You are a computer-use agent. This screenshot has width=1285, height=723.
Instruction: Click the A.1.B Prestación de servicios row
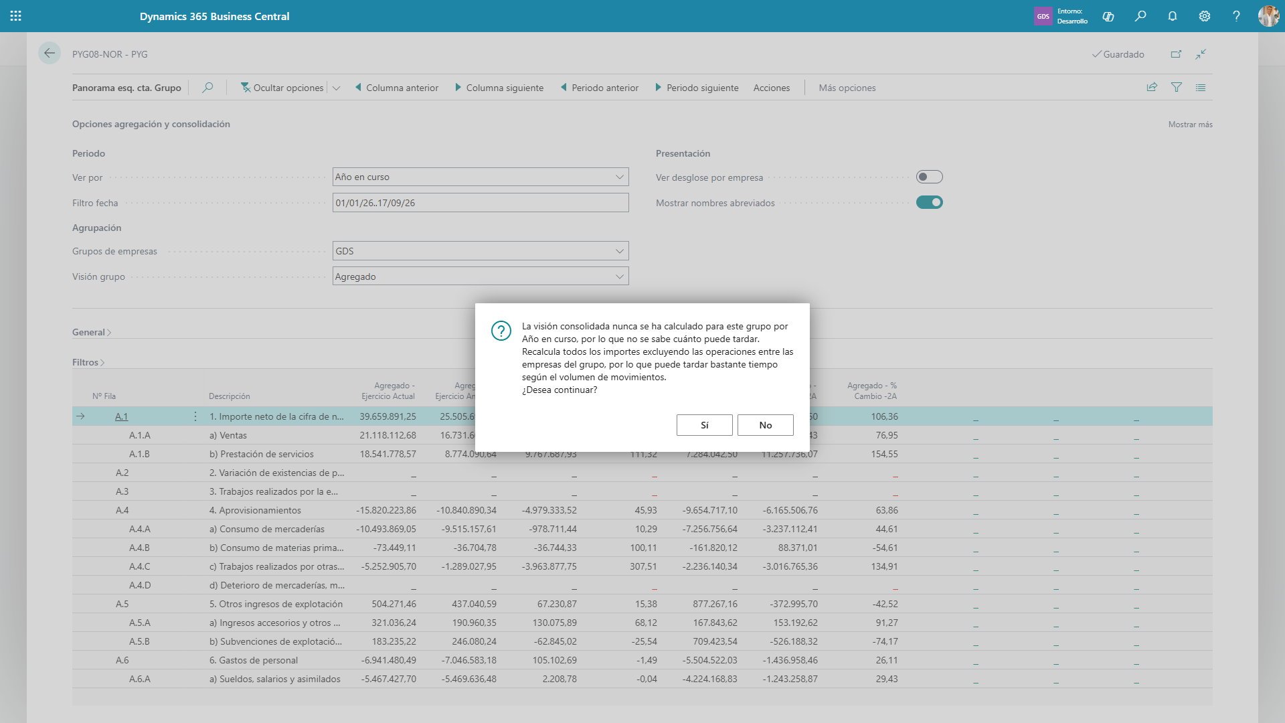coord(642,454)
